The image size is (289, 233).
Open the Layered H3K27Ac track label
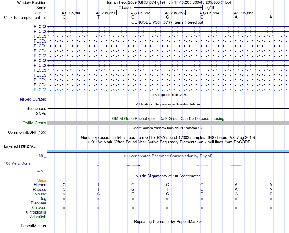coord(20,146)
